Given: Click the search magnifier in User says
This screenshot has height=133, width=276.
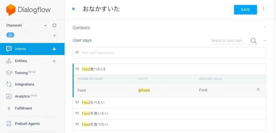Looking at the screenshot, I should point(253,41).
